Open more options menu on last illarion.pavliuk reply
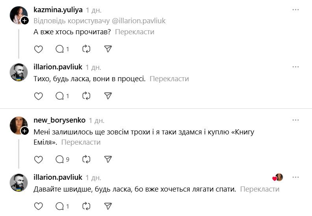This screenshot has height=216, width=312. [x=295, y=177]
